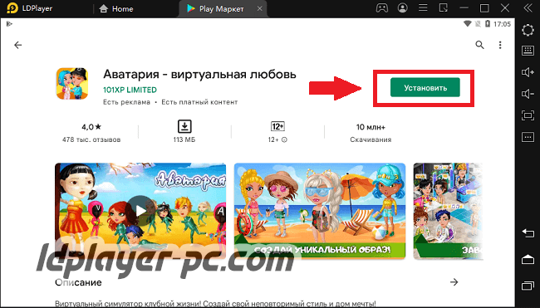Go back with Play Market arrow
The width and height of the screenshot is (540, 308).
(x=18, y=45)
